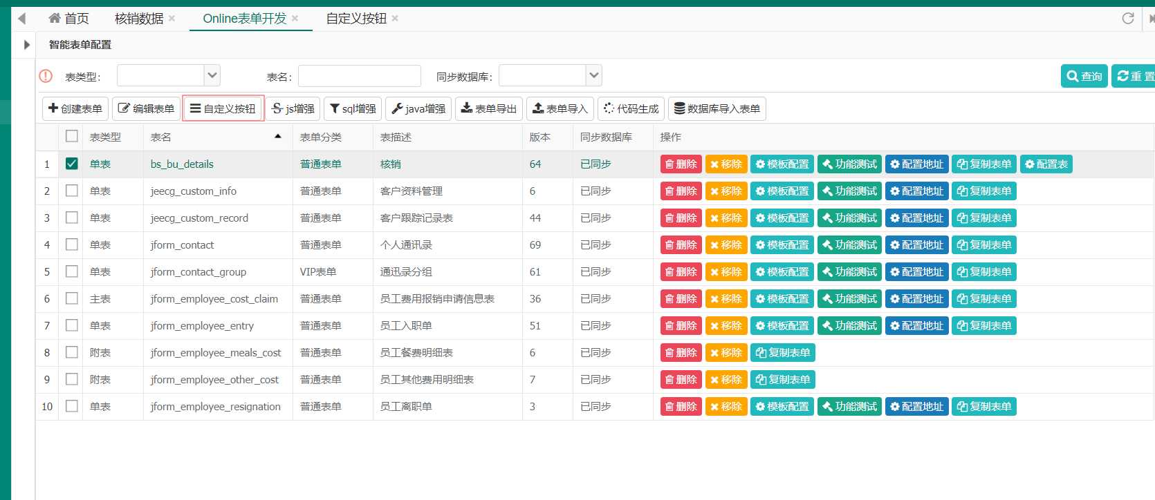The height and width of the screenshot is (500, 1155).
Task: Expand the side panel with the right-pointing triangle
Action: pyautogui.click(x=26, y=45)
